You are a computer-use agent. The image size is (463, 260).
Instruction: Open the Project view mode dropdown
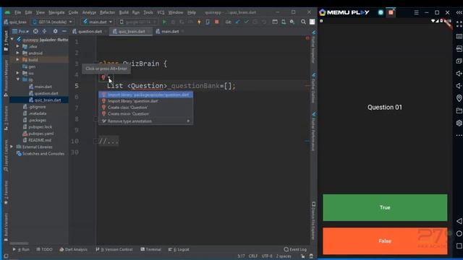pyautogui.click(x=20, y=31)
